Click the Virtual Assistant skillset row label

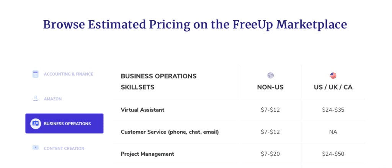(142, 110)
